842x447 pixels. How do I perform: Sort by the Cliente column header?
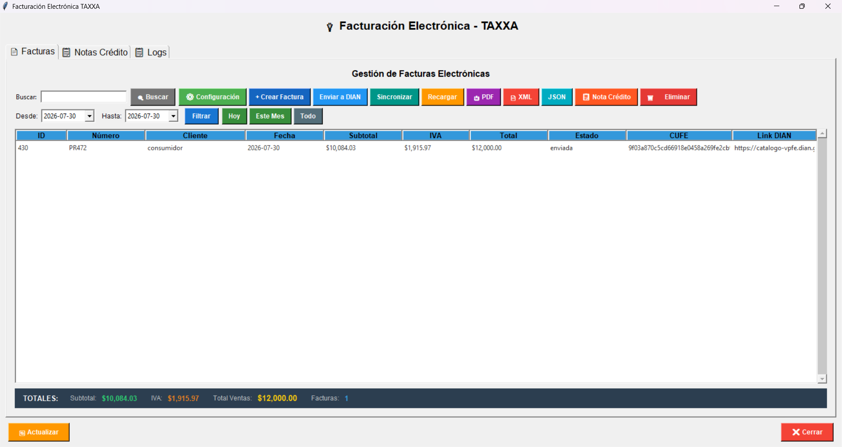pyautogui.click(x=195, y=135)
